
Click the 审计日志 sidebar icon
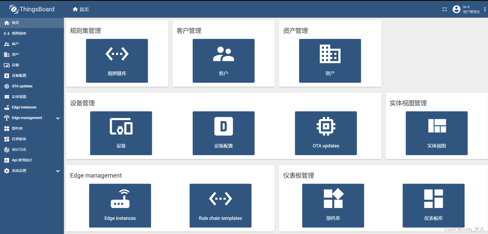click(7, 150)
